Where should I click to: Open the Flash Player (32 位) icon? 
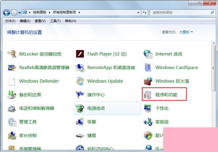[x=80, y=54]
